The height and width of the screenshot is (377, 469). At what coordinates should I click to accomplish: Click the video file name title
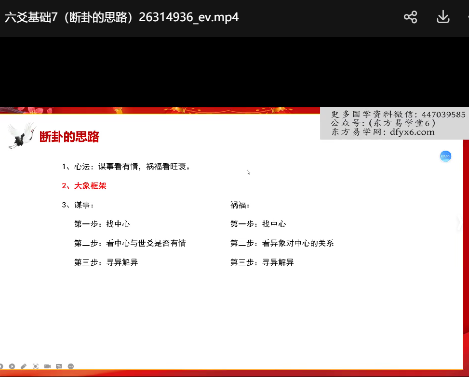[121, 18]
